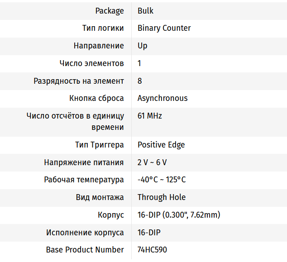
Task: Click the 'Тип Триггера' label
Action: pyautogui.click(x=99, y=145)
